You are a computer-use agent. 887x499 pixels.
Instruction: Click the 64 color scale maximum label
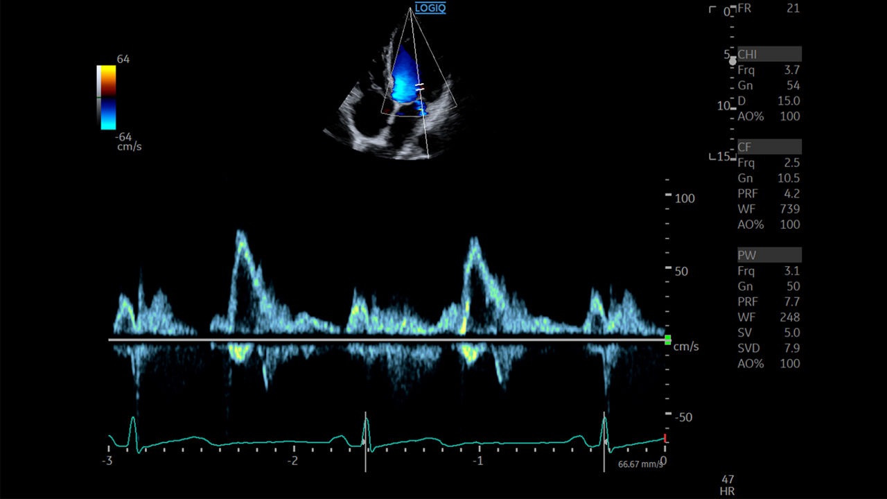click(123, 60)
